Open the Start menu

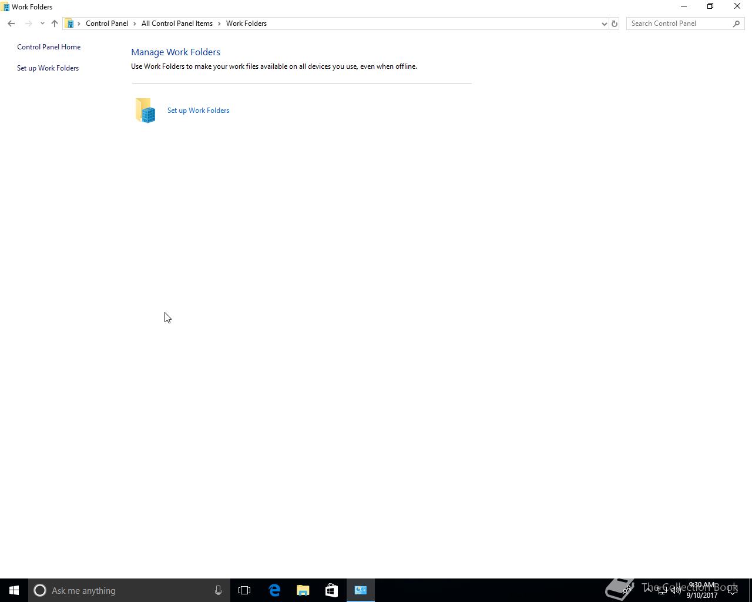click(14, 590)
